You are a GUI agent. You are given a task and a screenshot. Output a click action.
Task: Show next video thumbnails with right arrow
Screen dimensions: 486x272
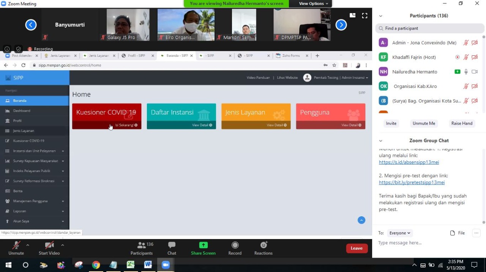point(341,25)
